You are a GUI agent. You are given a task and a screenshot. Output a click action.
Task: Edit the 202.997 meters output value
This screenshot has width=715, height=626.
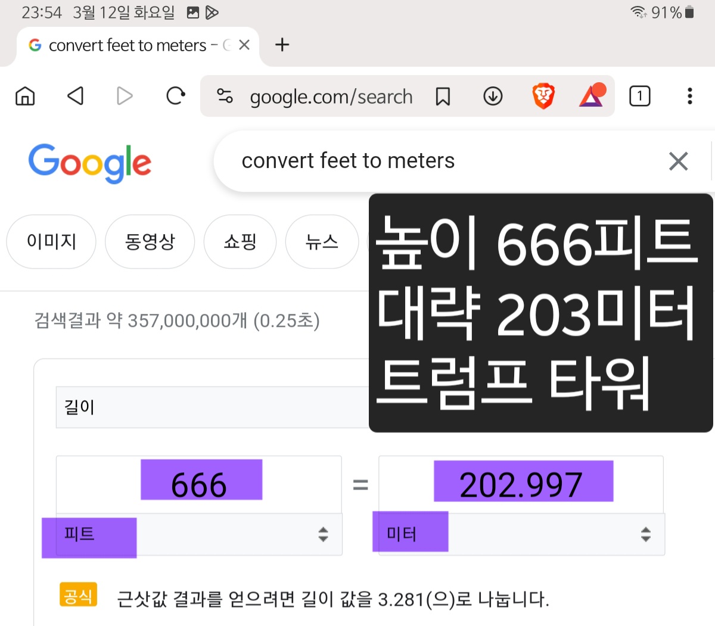[521, 484]
